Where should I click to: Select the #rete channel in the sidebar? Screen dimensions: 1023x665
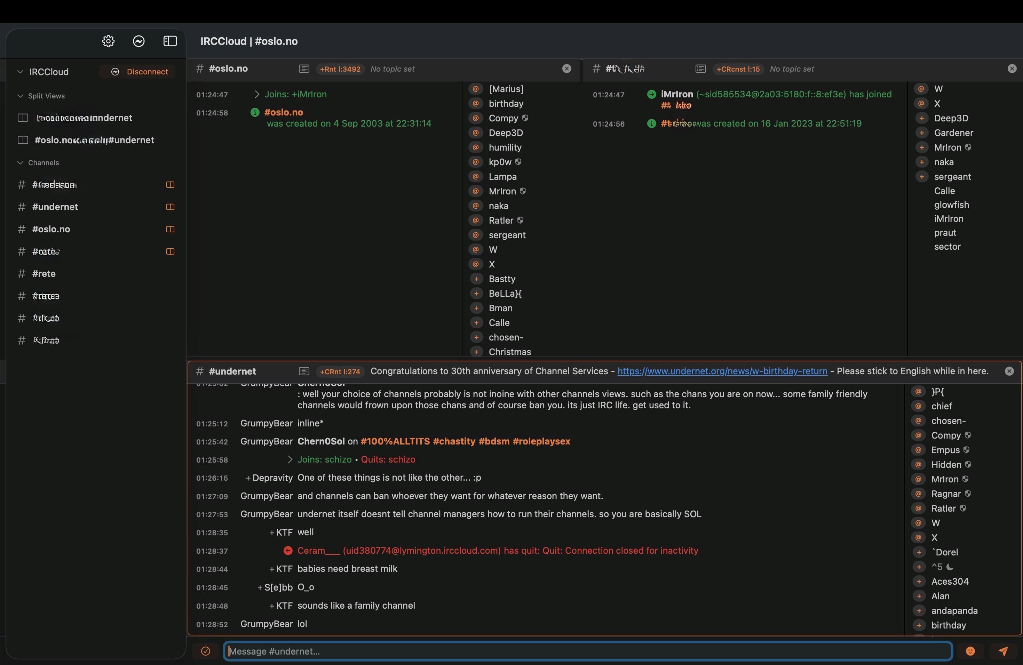coord(44,274)
